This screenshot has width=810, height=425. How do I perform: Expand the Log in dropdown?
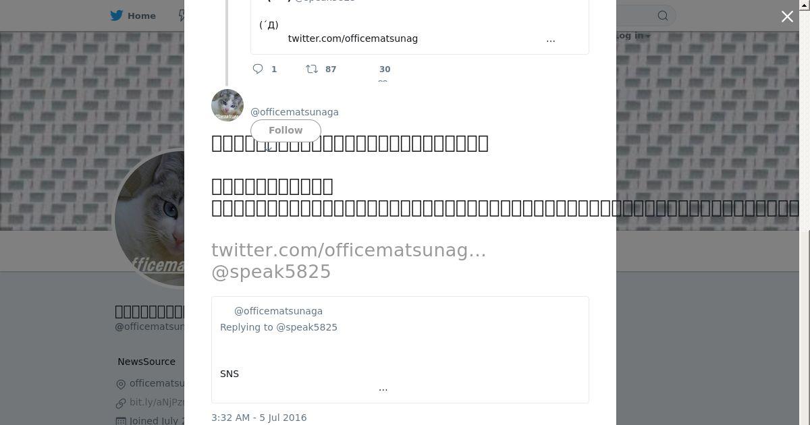pos(633,36)
